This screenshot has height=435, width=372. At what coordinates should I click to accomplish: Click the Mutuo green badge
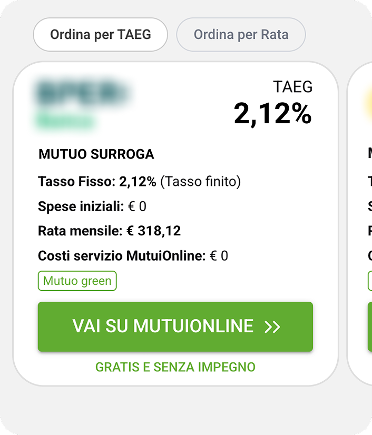77,281
